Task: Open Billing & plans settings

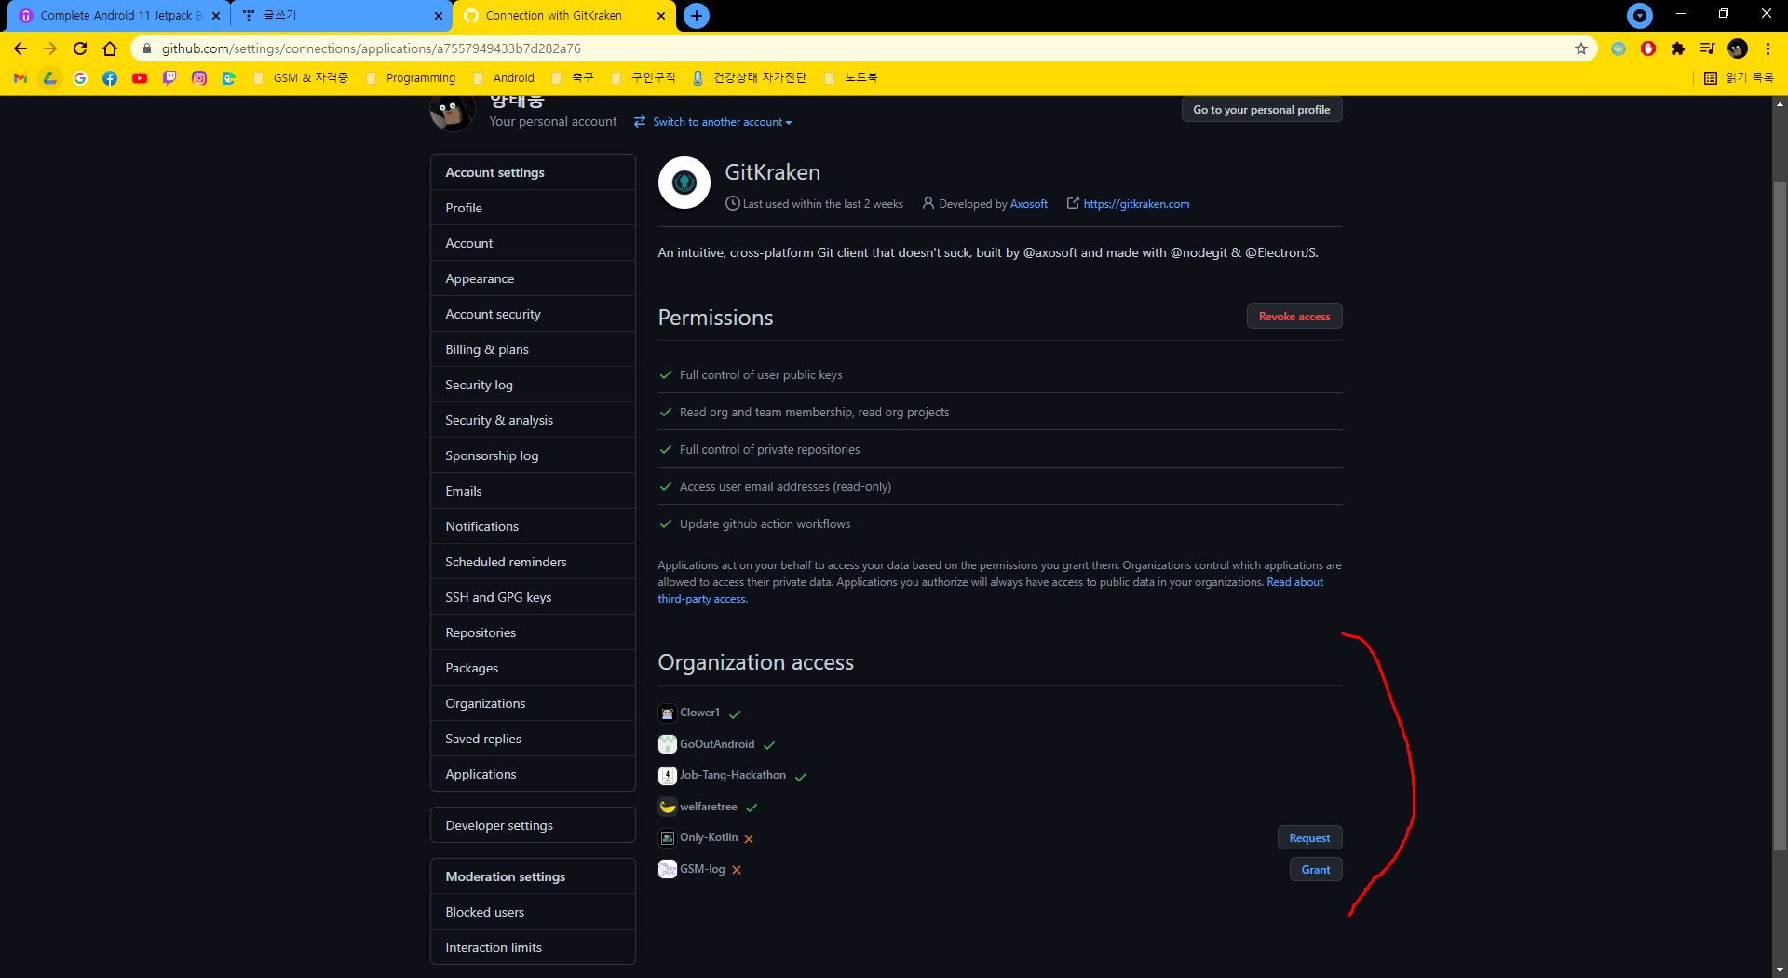Action: coord(533,349)
